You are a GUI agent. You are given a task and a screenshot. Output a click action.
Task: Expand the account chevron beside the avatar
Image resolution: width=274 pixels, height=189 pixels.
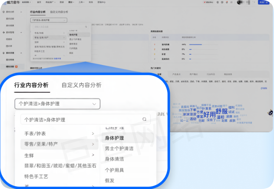coord(254,3)
